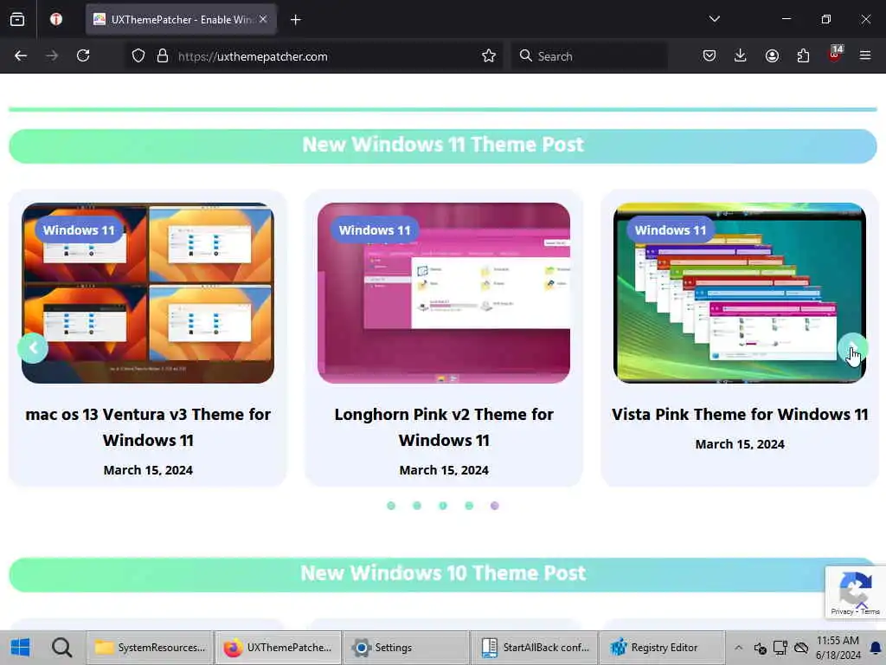Open a new tab
The image size is (886, 665).
coord(296,20)
